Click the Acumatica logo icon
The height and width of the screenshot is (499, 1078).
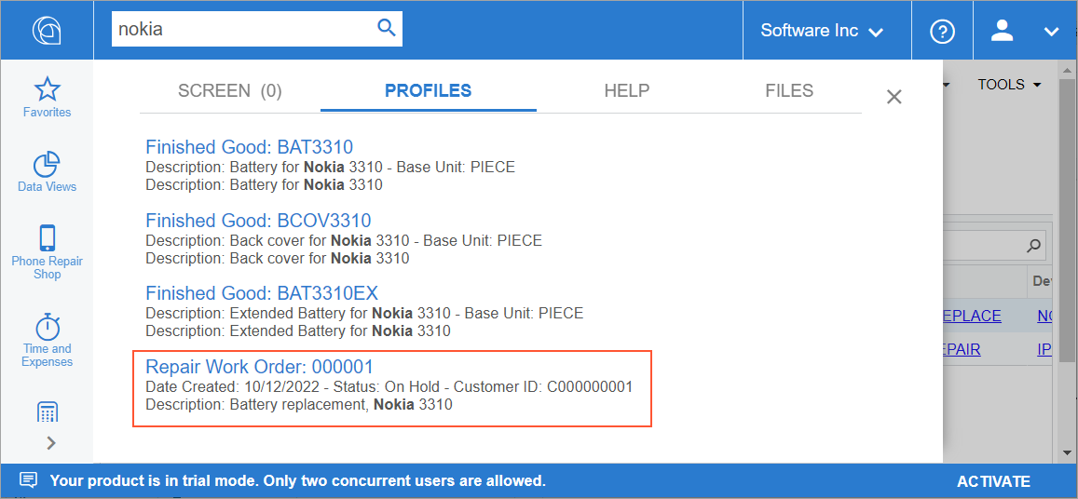47,30
